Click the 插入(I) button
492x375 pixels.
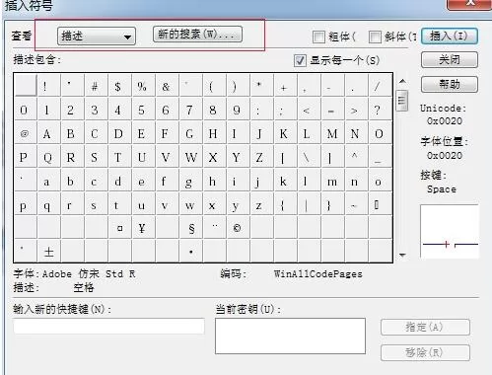click(450, 36)
